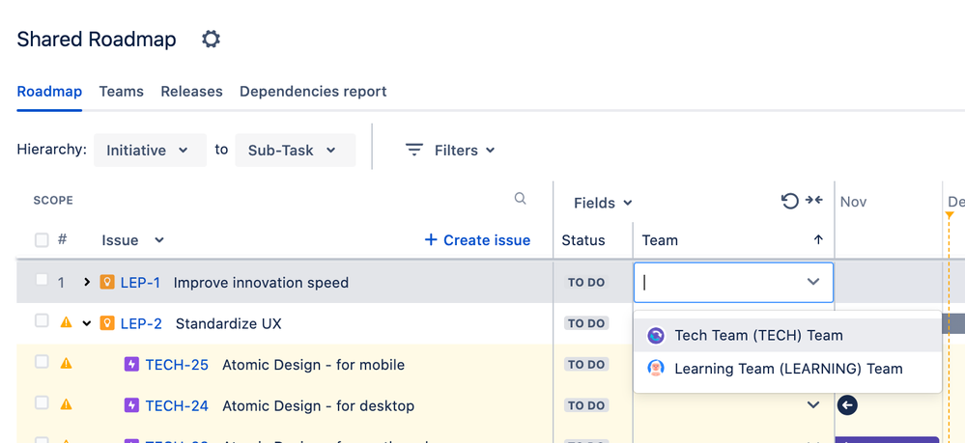The image size is (965, 443).
Task: Switch to the Dependencies report tab
Action: 313,92
